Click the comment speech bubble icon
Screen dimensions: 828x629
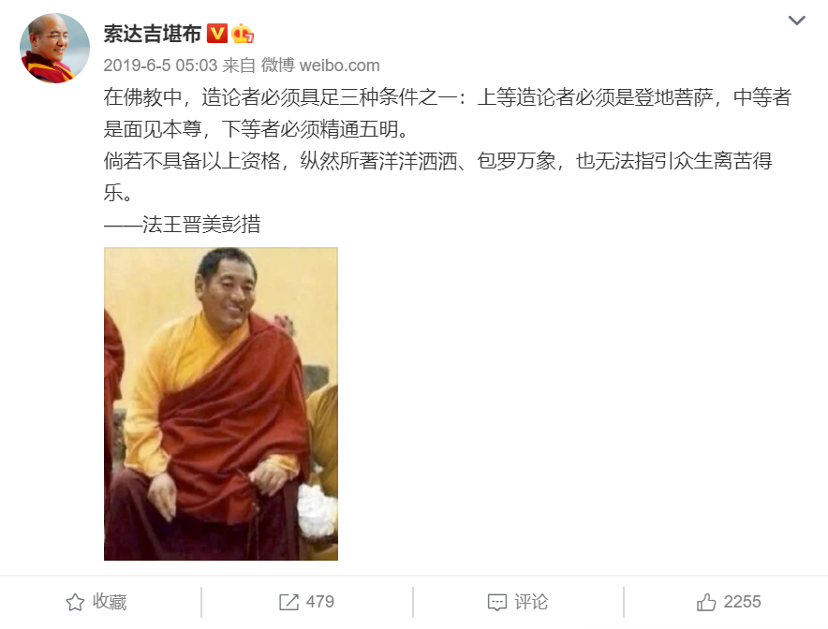pos(497,602)
